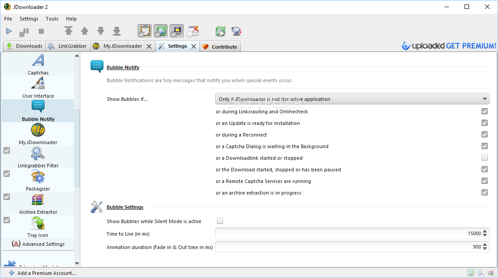Stop all downloads with the stop icon

pyautogui.click(x=41, y=31)
